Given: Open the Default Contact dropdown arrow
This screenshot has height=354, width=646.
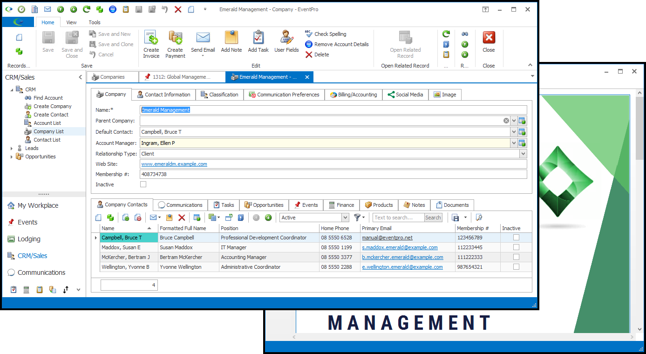Looking at the screenshot, I should click(x=514, y=132).
